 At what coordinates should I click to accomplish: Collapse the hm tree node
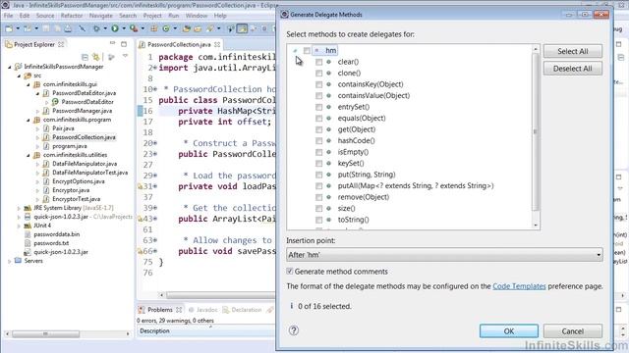click(x=295, y=50)
